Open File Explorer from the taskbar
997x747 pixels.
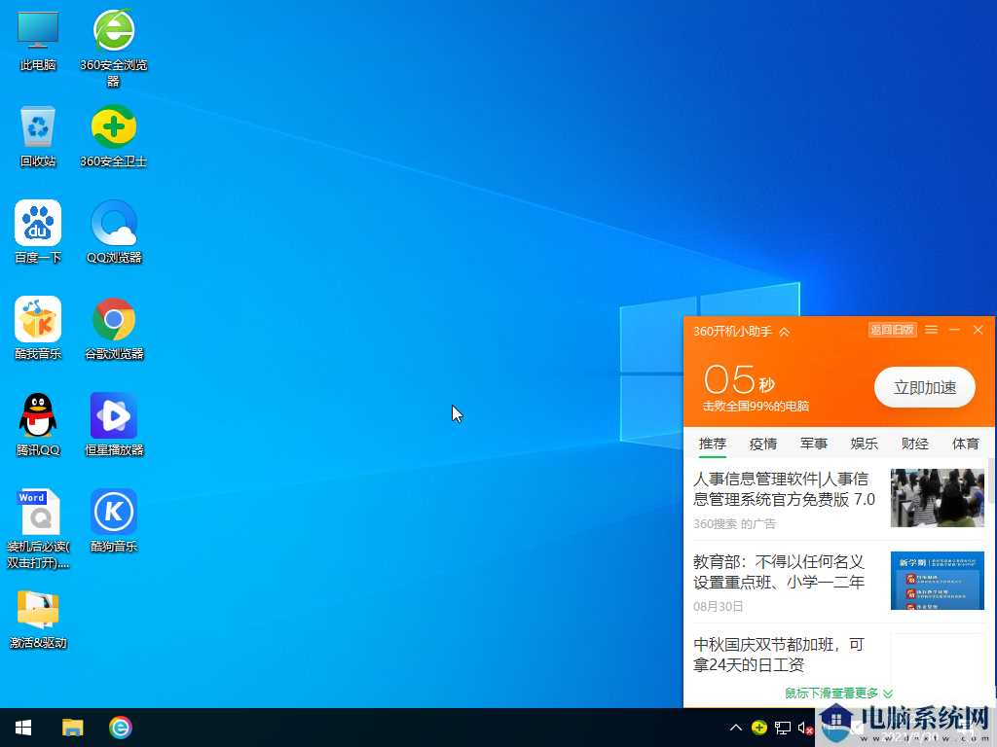[72, 728]
